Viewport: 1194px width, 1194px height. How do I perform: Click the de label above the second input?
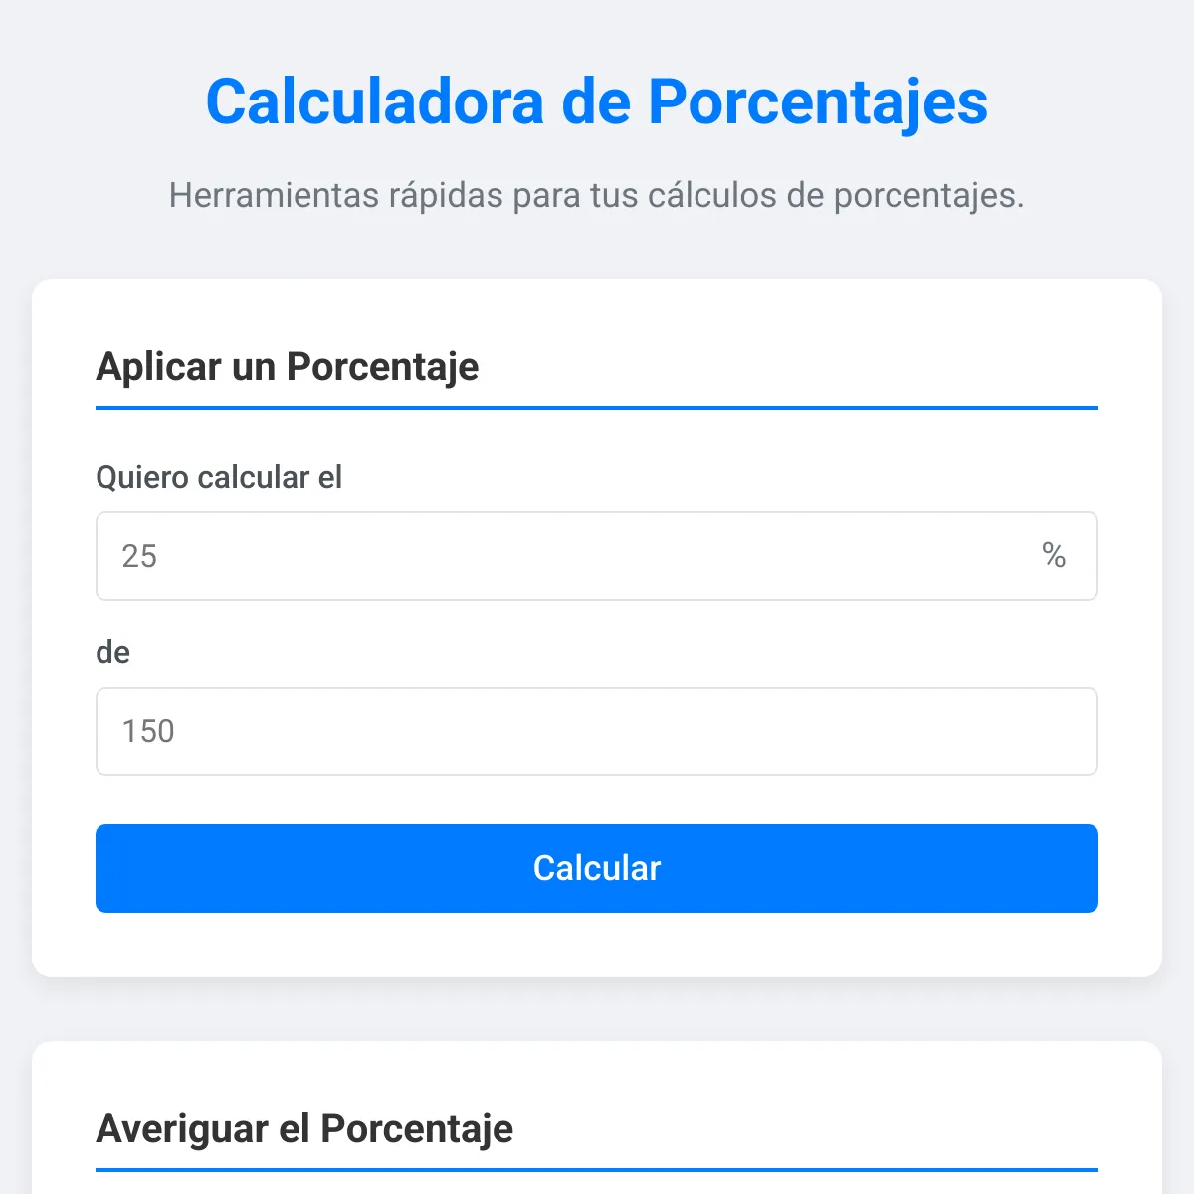coord(114,652)
